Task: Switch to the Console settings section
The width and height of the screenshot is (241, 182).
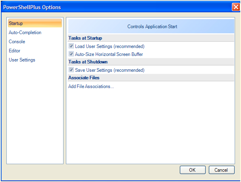Action: 17,42
